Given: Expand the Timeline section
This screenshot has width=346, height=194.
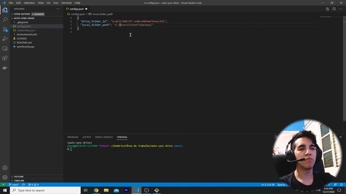Looking at the screenshot, I should [19, 181].
